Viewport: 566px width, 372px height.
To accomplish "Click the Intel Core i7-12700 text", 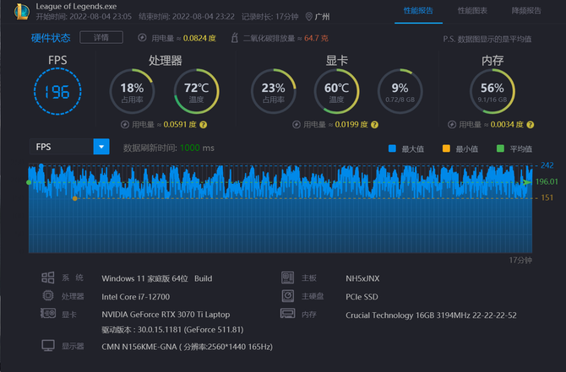I will [x=136, y=297].
